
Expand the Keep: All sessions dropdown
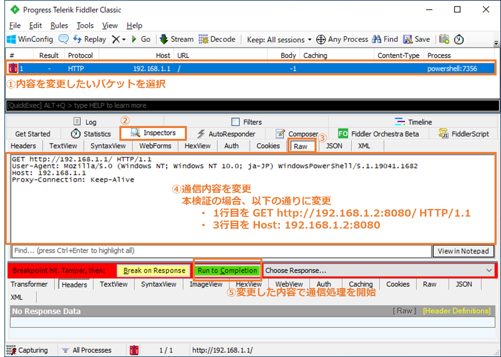point(279,39)
